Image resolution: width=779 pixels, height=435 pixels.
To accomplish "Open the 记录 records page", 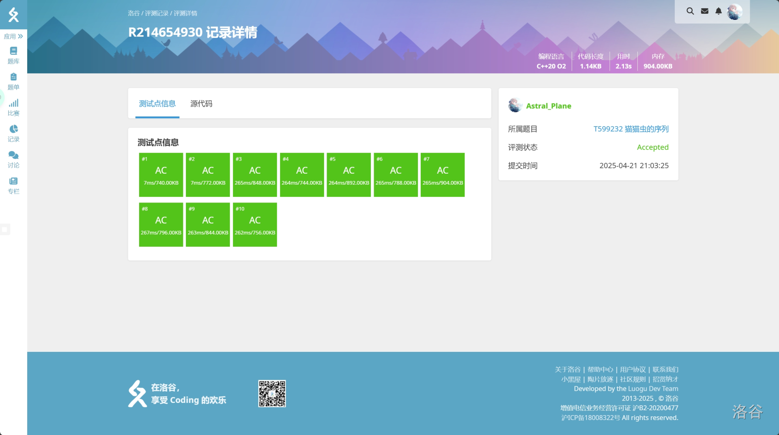I will click(x=13, y=133).
